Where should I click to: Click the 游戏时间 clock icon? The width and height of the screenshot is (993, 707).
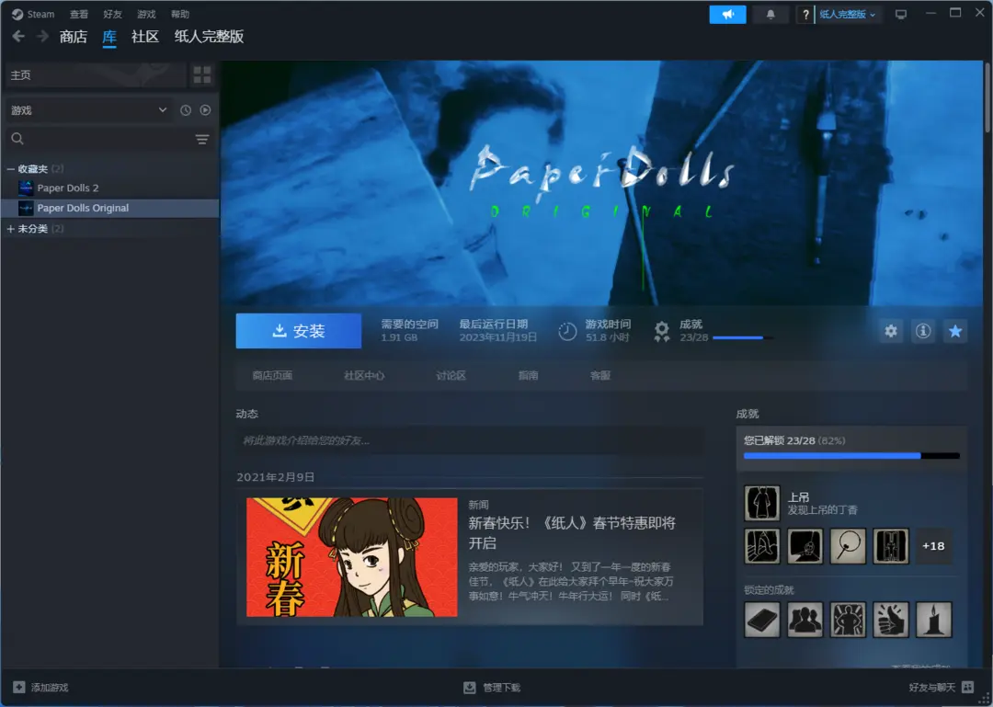click(x=567, y=331)
